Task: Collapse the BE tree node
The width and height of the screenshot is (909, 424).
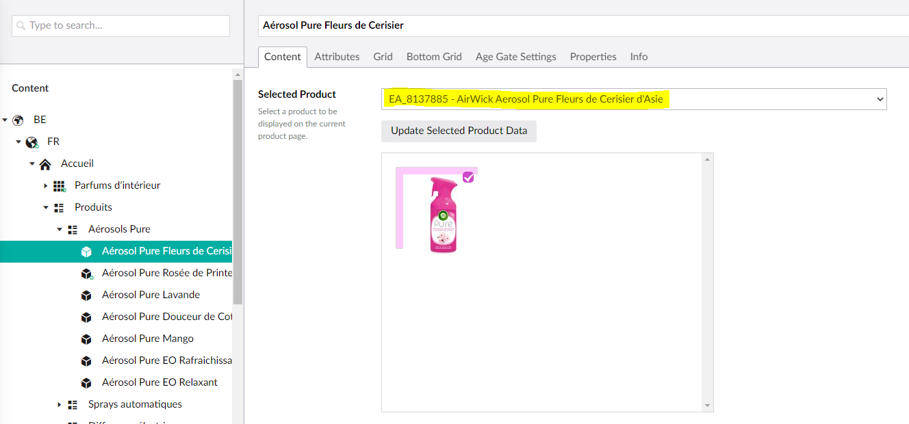Action: click(5, 120)
